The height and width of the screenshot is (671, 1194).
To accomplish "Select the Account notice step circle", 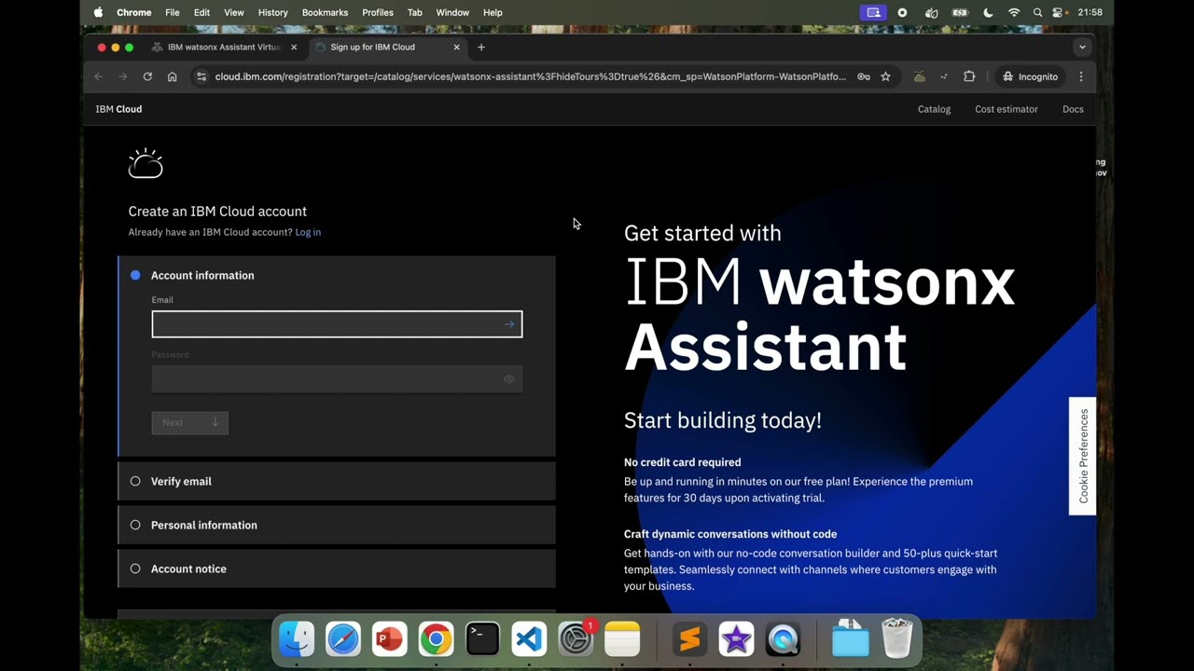I will 135,568.
